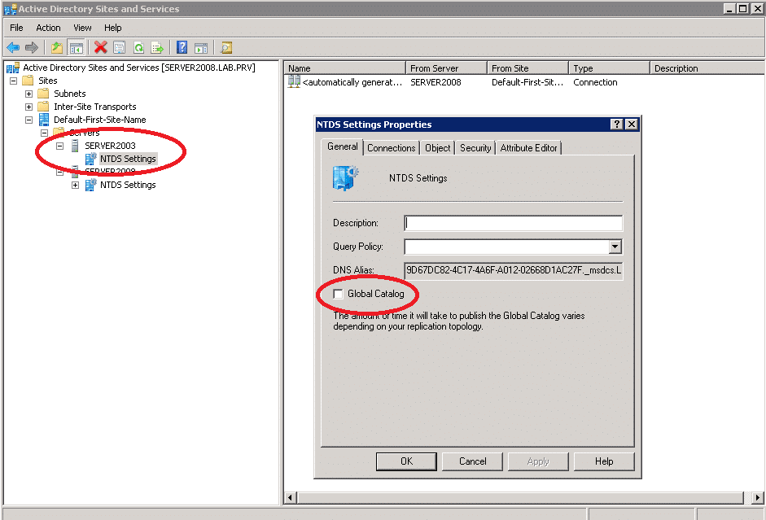This screenshot has width=766, height=520.
Task: Click the Cancel button
Action: point(472,461)
